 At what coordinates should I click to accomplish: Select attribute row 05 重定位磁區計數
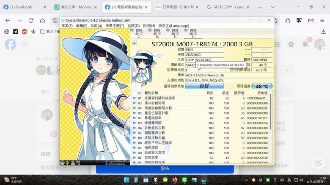tap(201, 113)
